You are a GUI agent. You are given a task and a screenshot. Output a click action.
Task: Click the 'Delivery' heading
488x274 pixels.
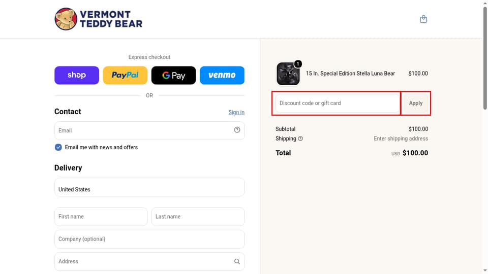(68, 168)
